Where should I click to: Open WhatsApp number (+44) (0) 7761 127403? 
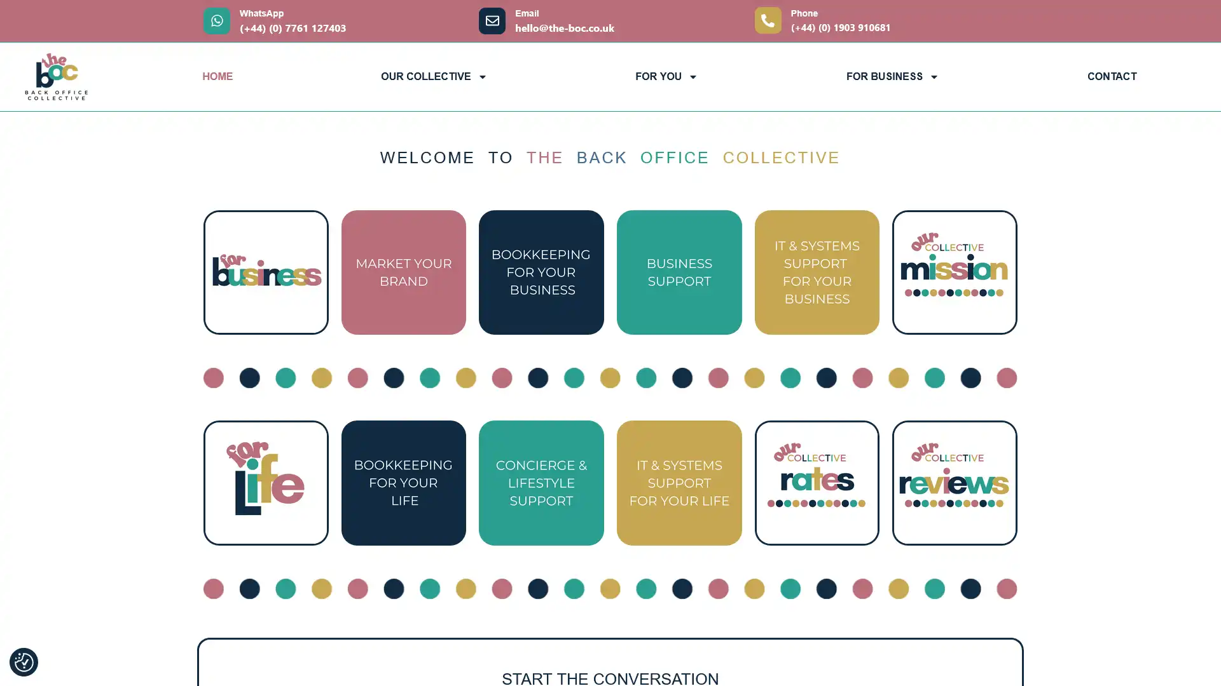(x=293, y=28)
